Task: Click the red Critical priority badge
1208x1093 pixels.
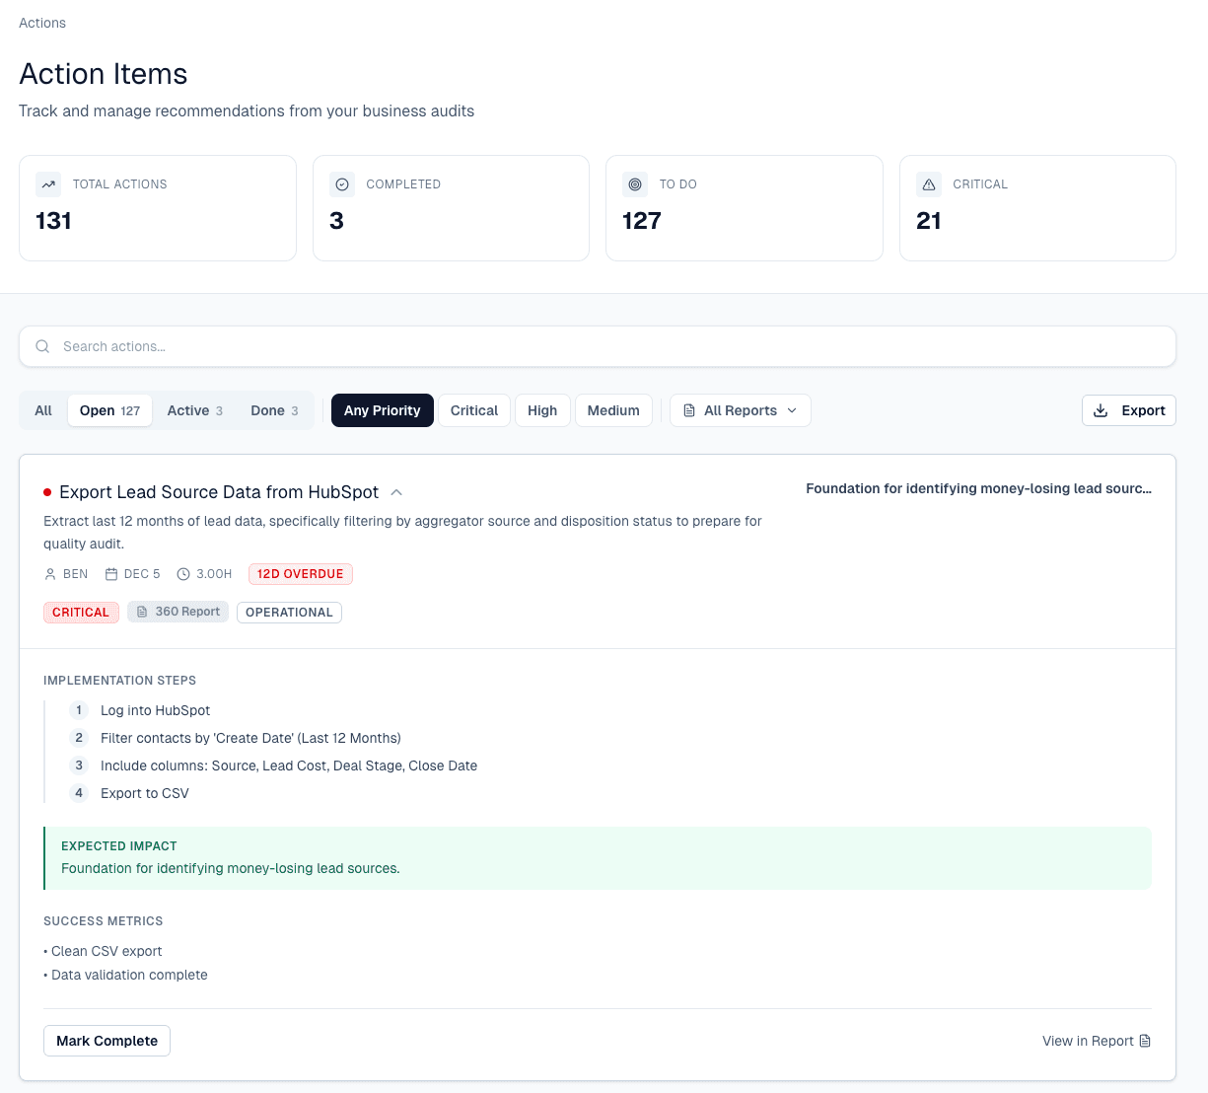Action: tap(81, 612)
